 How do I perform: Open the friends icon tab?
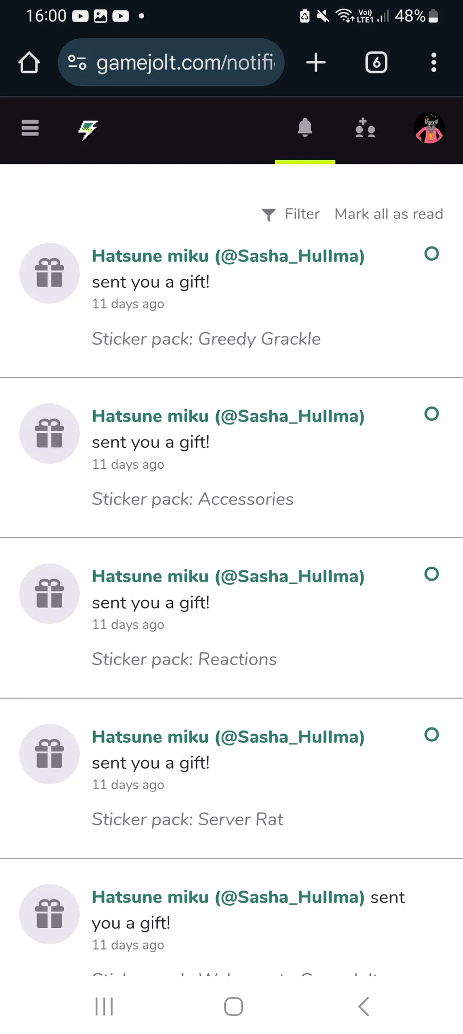(365, 128)
